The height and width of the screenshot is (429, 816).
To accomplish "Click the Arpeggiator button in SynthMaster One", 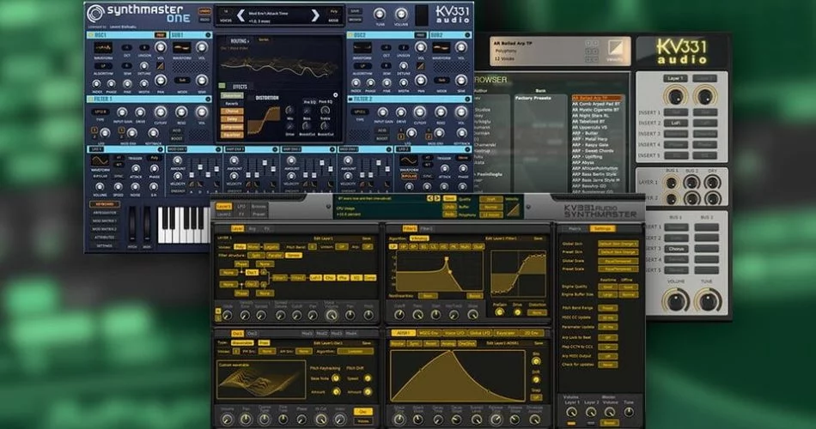I will click(x=105, y=213).
